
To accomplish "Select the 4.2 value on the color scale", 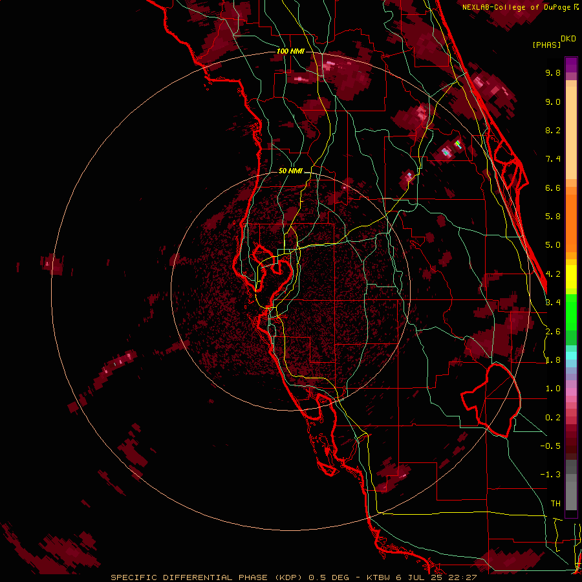I will (553, 274).
